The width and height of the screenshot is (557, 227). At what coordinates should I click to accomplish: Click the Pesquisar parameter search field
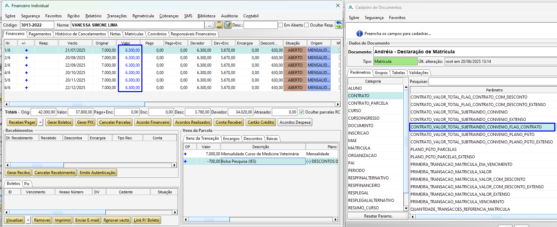pos(492,82)
